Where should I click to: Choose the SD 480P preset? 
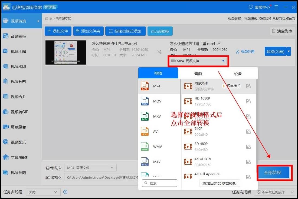pyautogui.click(x=219, y=147)
